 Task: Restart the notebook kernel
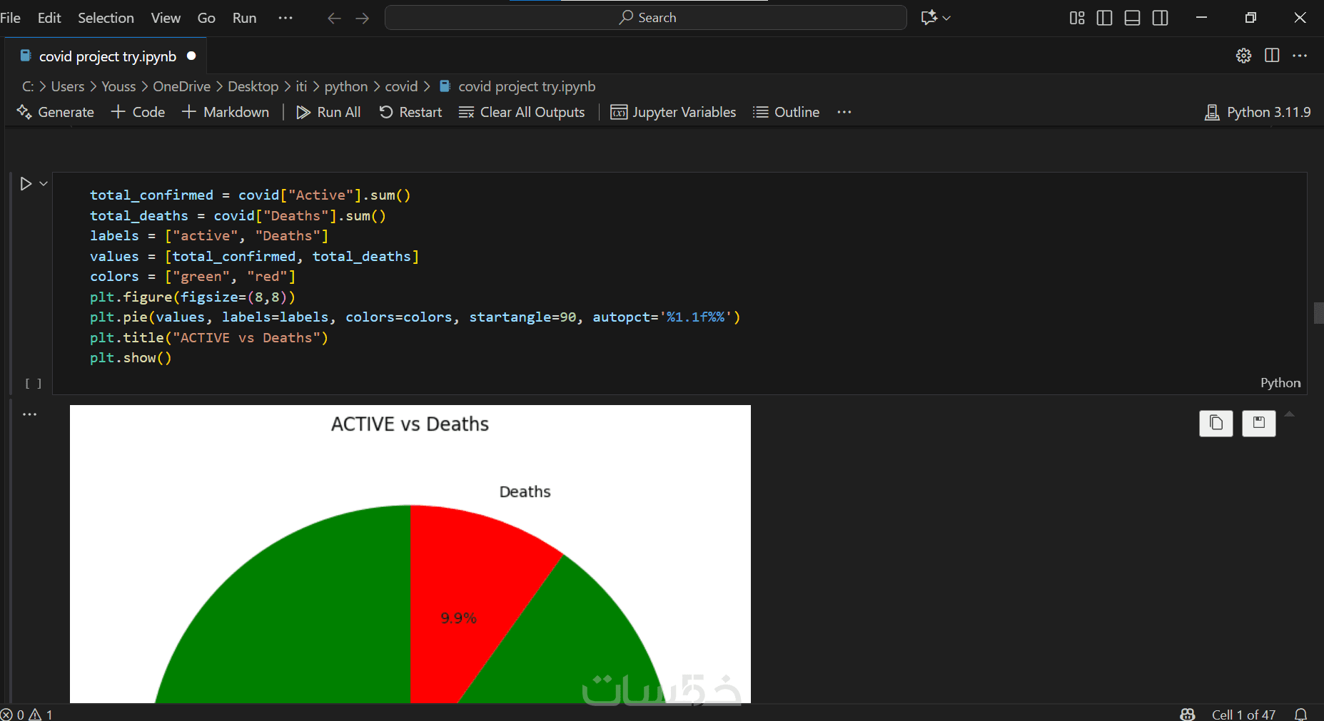410,112
